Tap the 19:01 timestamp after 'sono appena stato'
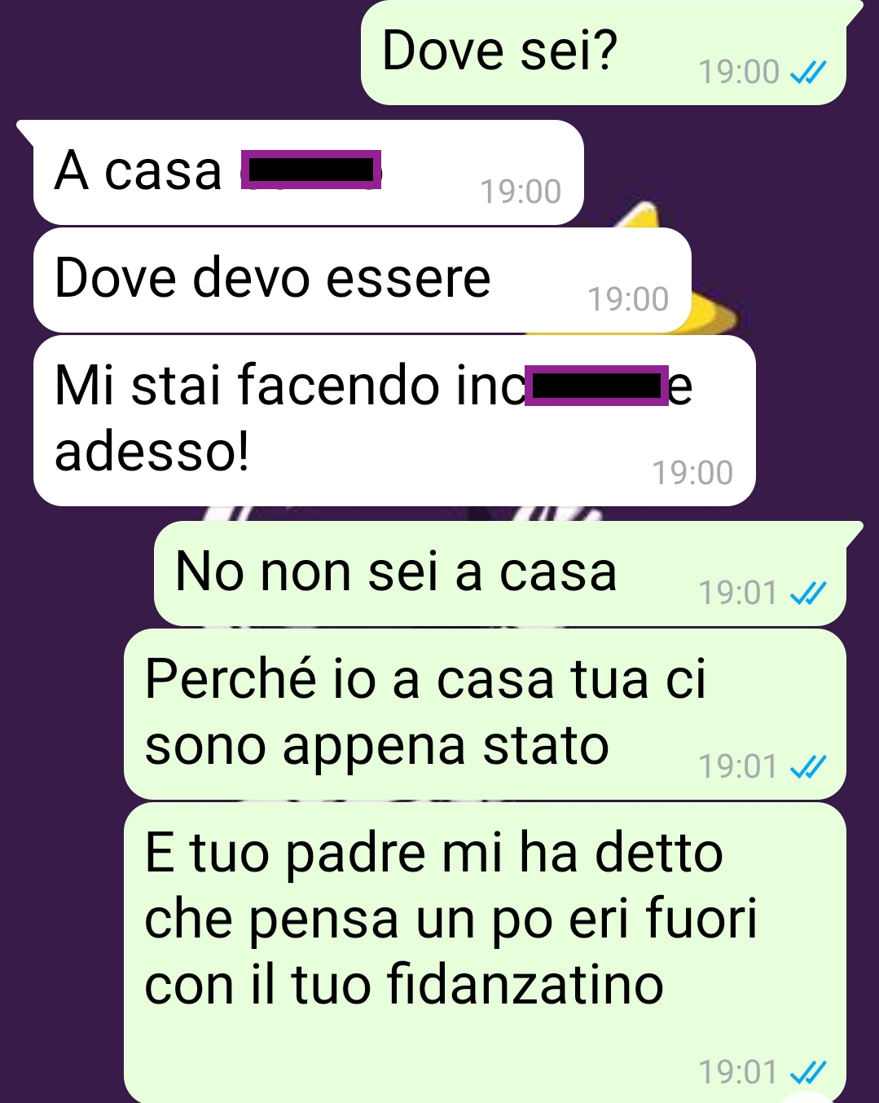879x1103 pixels. (x=739, y=766)
